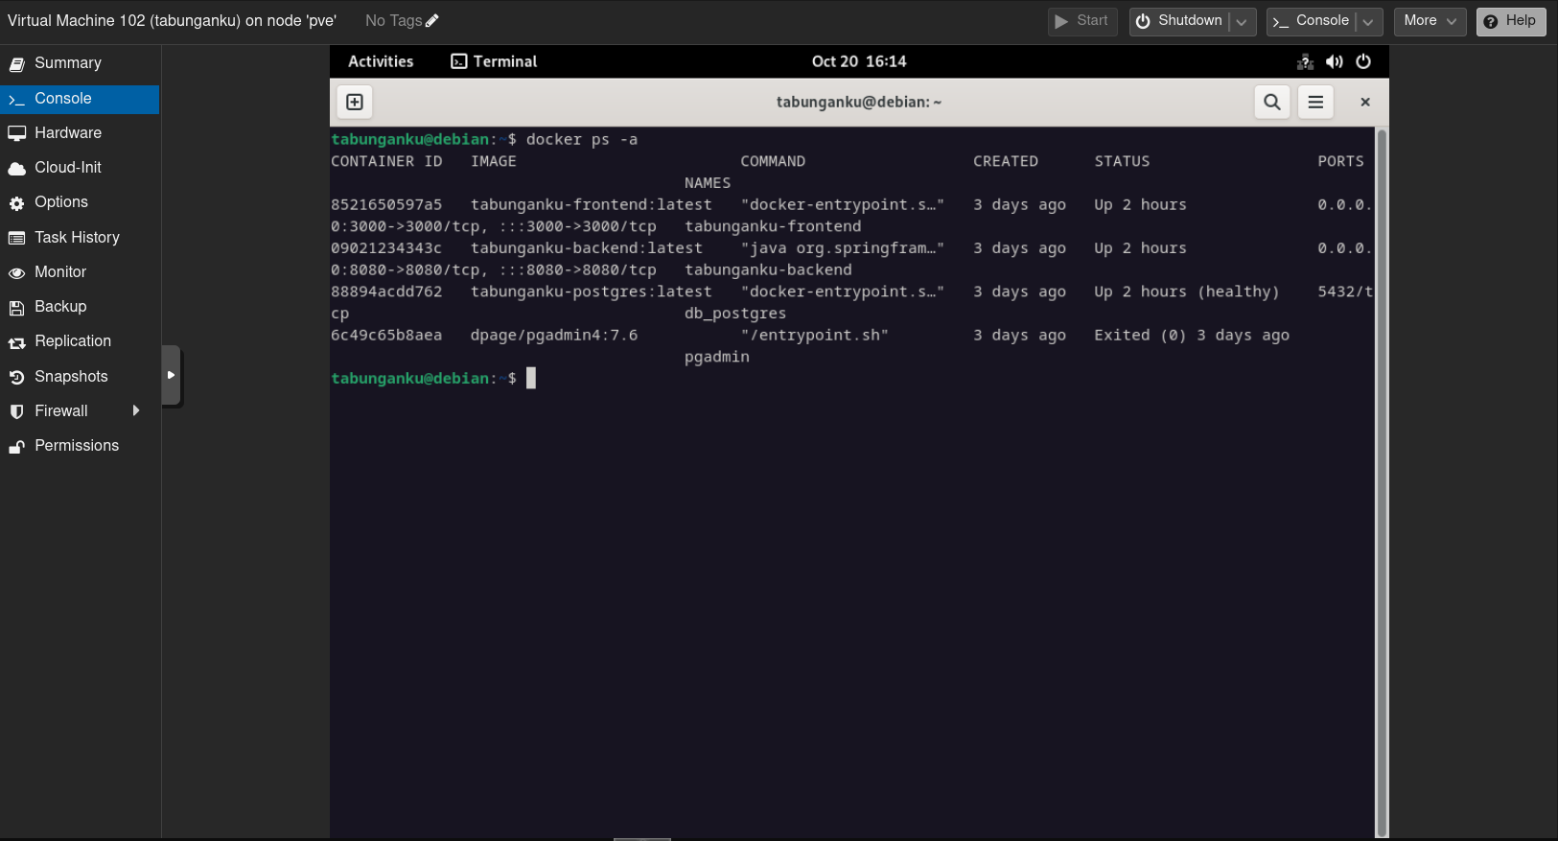Image resolution: width=1558 pixels, height=841 pixels.
Task: Click the volume speaker icon
Action: click(1334, 61)
